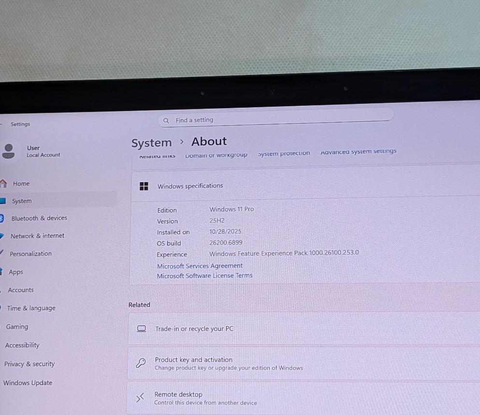Navigate back to System in breadcrumb
This screenshot has width=480, height=415.
click(x=151, y=143)
